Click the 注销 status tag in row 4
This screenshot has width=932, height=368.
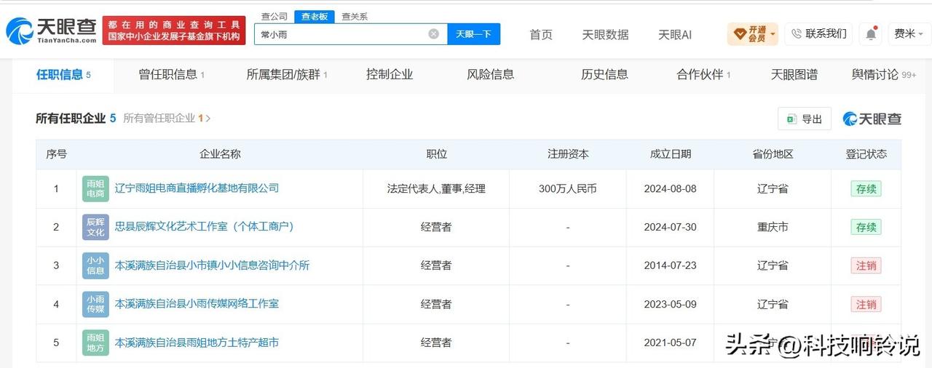click(x=866, y=304)
